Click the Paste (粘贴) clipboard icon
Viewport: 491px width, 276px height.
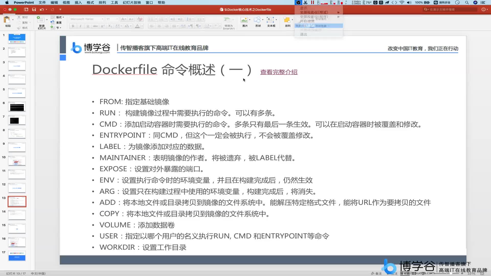[7, 20]
